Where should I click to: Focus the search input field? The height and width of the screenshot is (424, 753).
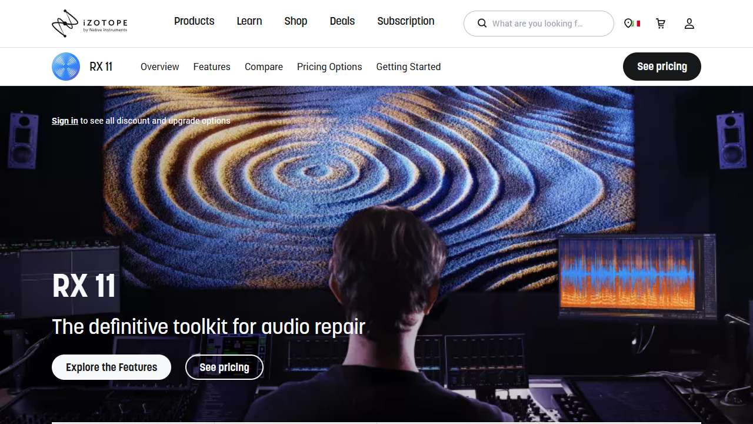tap(539, 24)
